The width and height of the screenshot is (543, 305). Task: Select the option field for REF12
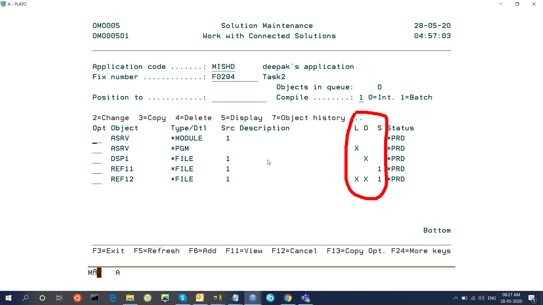coord(97,180)
